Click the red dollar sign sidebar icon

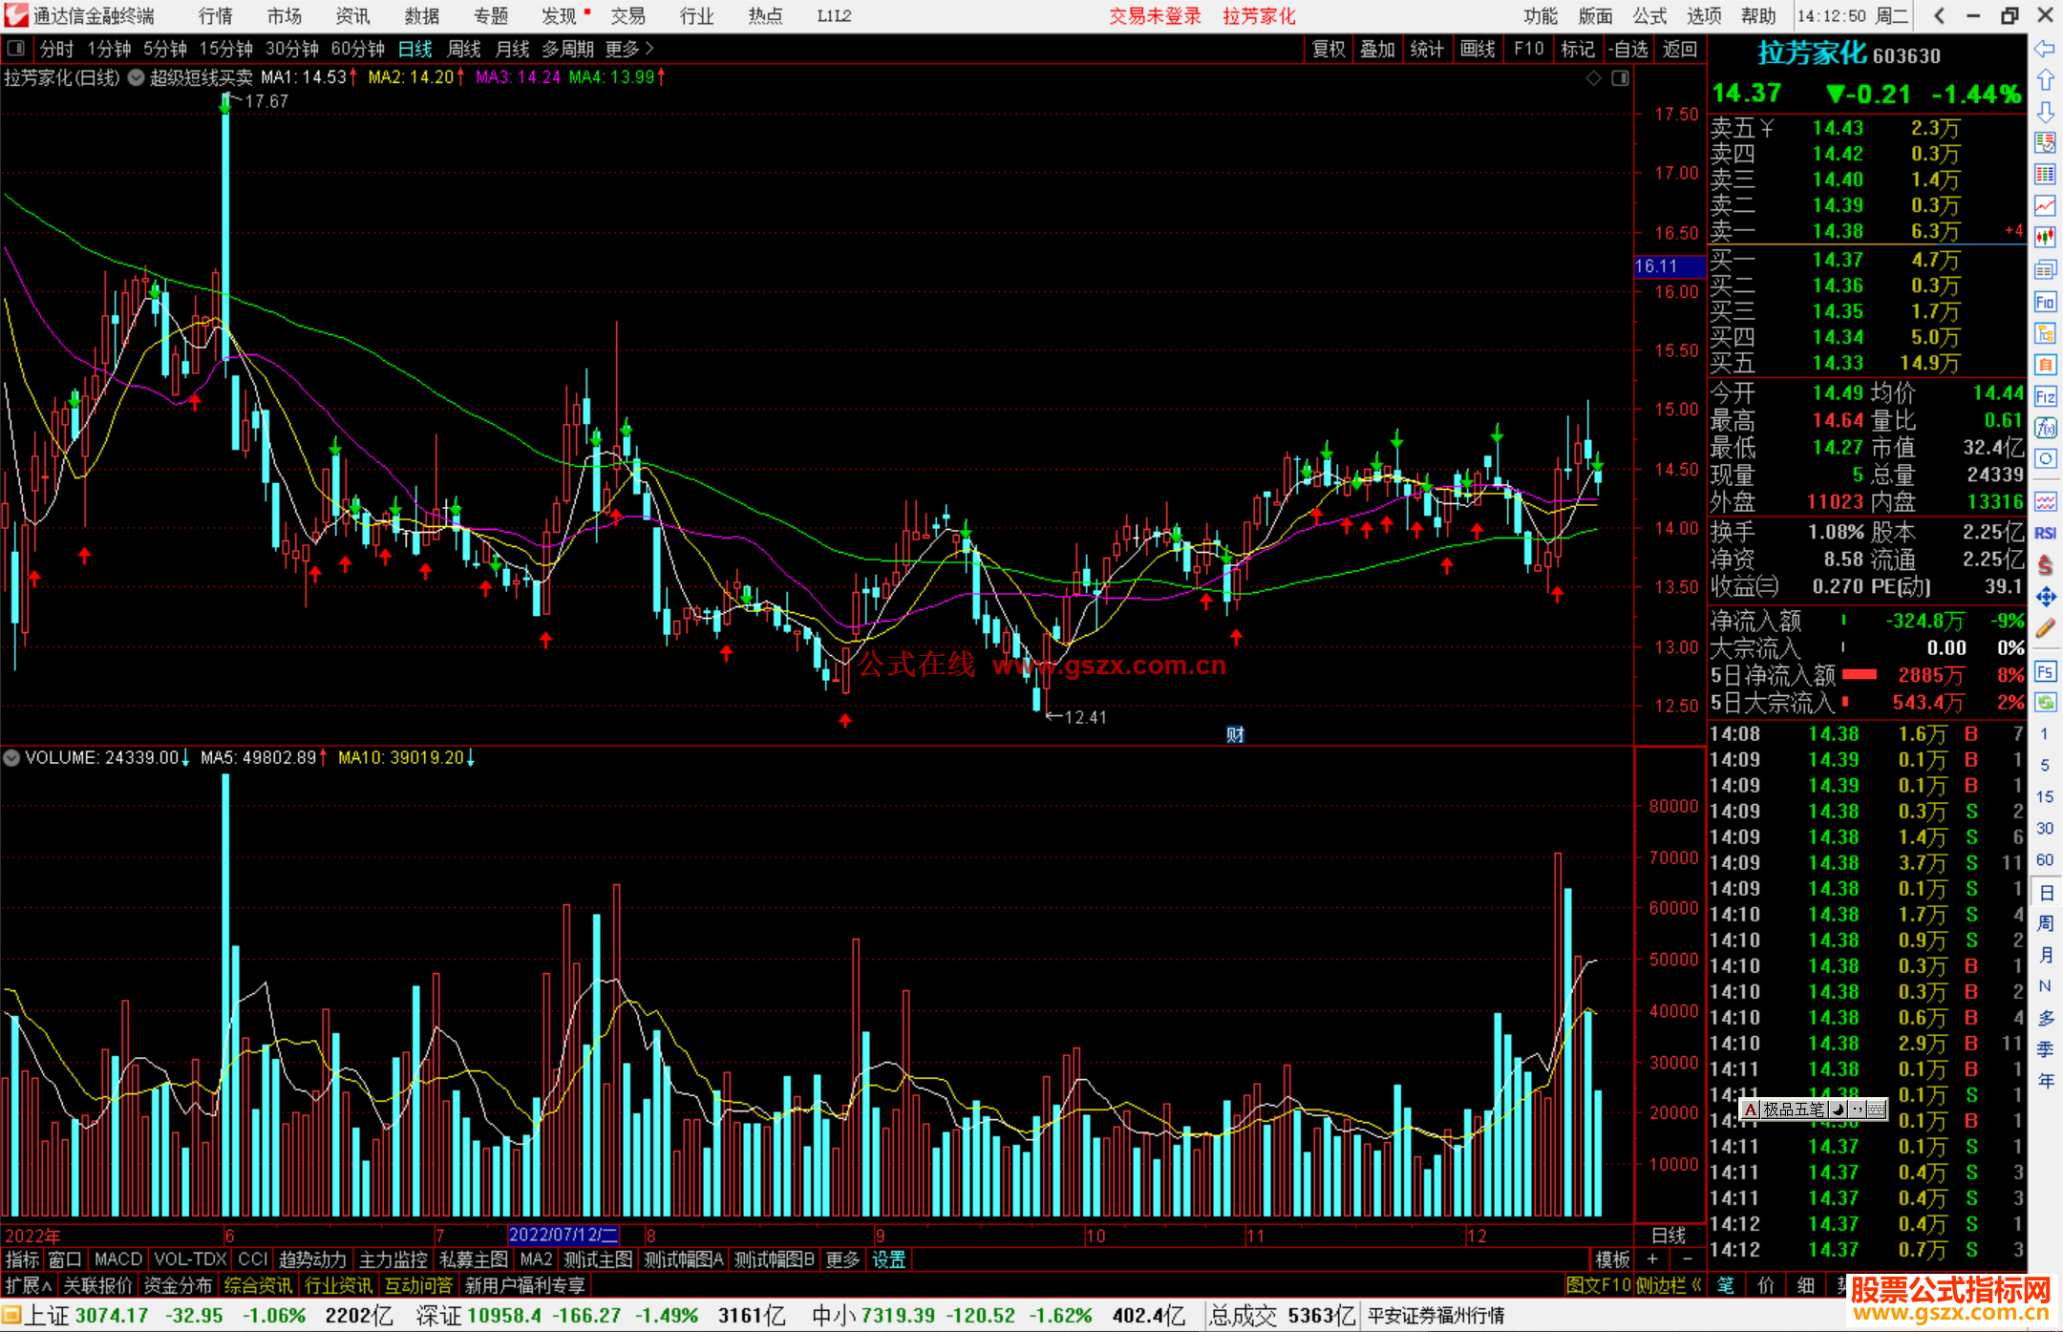click(x=2045, y=564)
